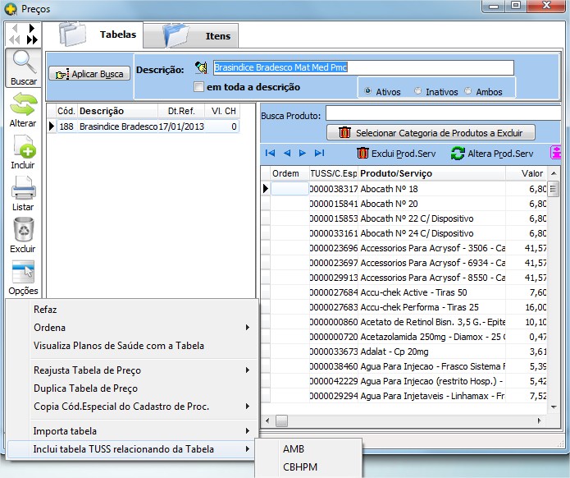Image resolution: width=570 pixels, height=478 pixels.
Task: Click the Listar printer icon
Action: (23, 190)
